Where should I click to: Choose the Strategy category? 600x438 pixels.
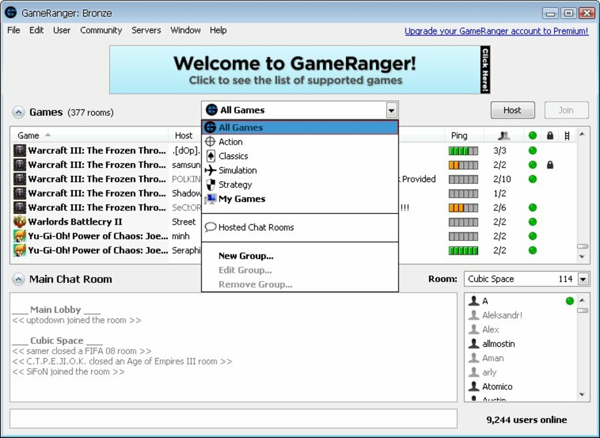click(300, 185)
